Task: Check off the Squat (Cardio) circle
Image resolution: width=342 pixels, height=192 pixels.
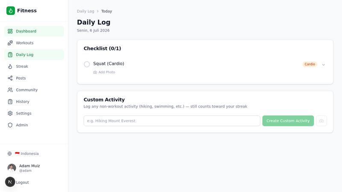Action: (x=87, y=64)
